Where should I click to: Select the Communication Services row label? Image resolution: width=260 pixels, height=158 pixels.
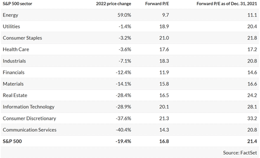[30, 130]
